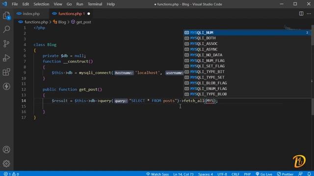
Task: Click CRLF end of line selector
Action: [235, 174]
